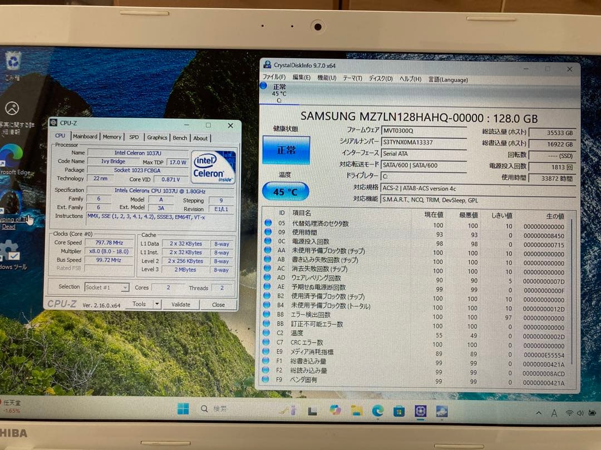The height and width of the screenshot is (450, 601).
Task: Open the ごみ箱 recycle bin on the desktop
Action: pos(12,62)
